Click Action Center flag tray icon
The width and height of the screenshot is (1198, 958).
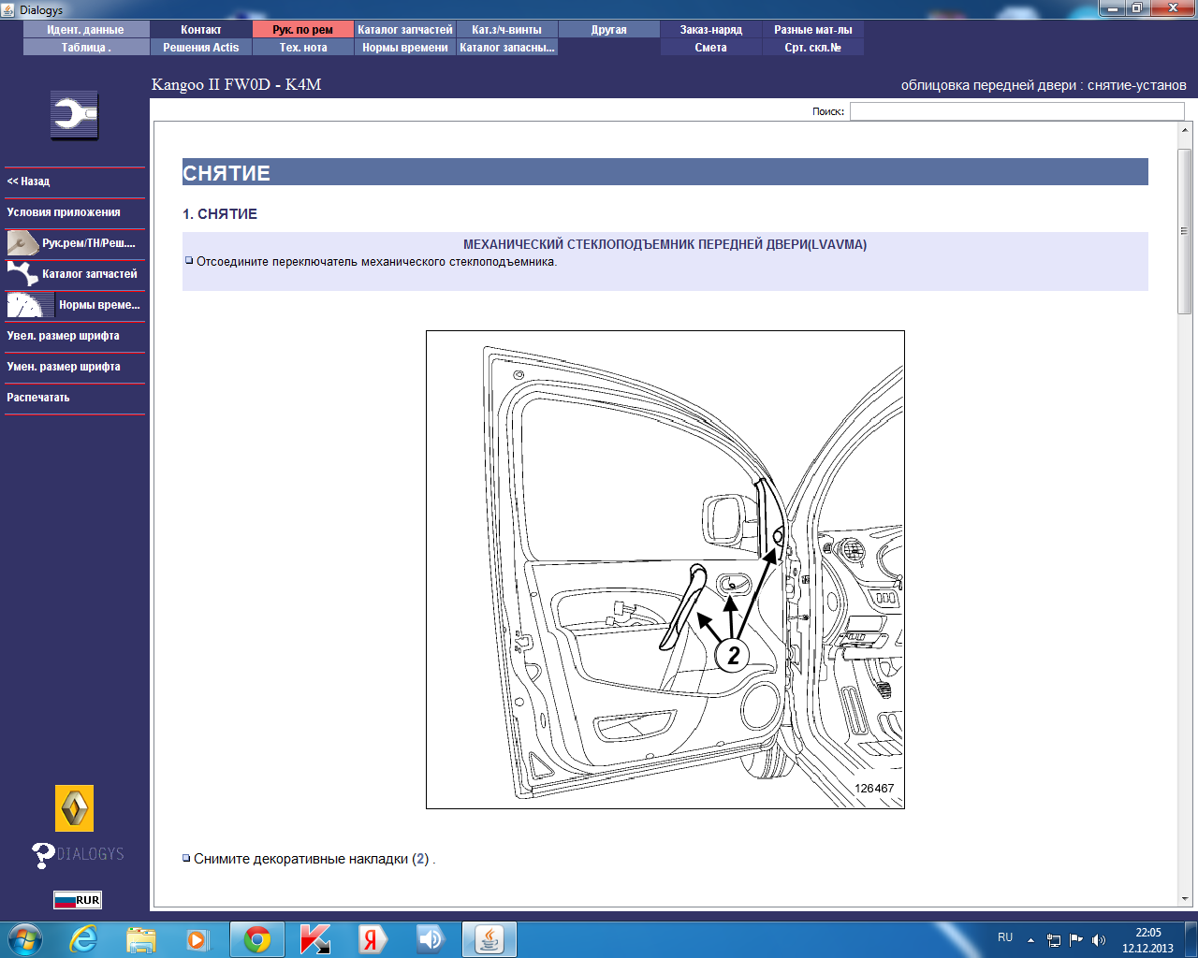coord(1076,940)
